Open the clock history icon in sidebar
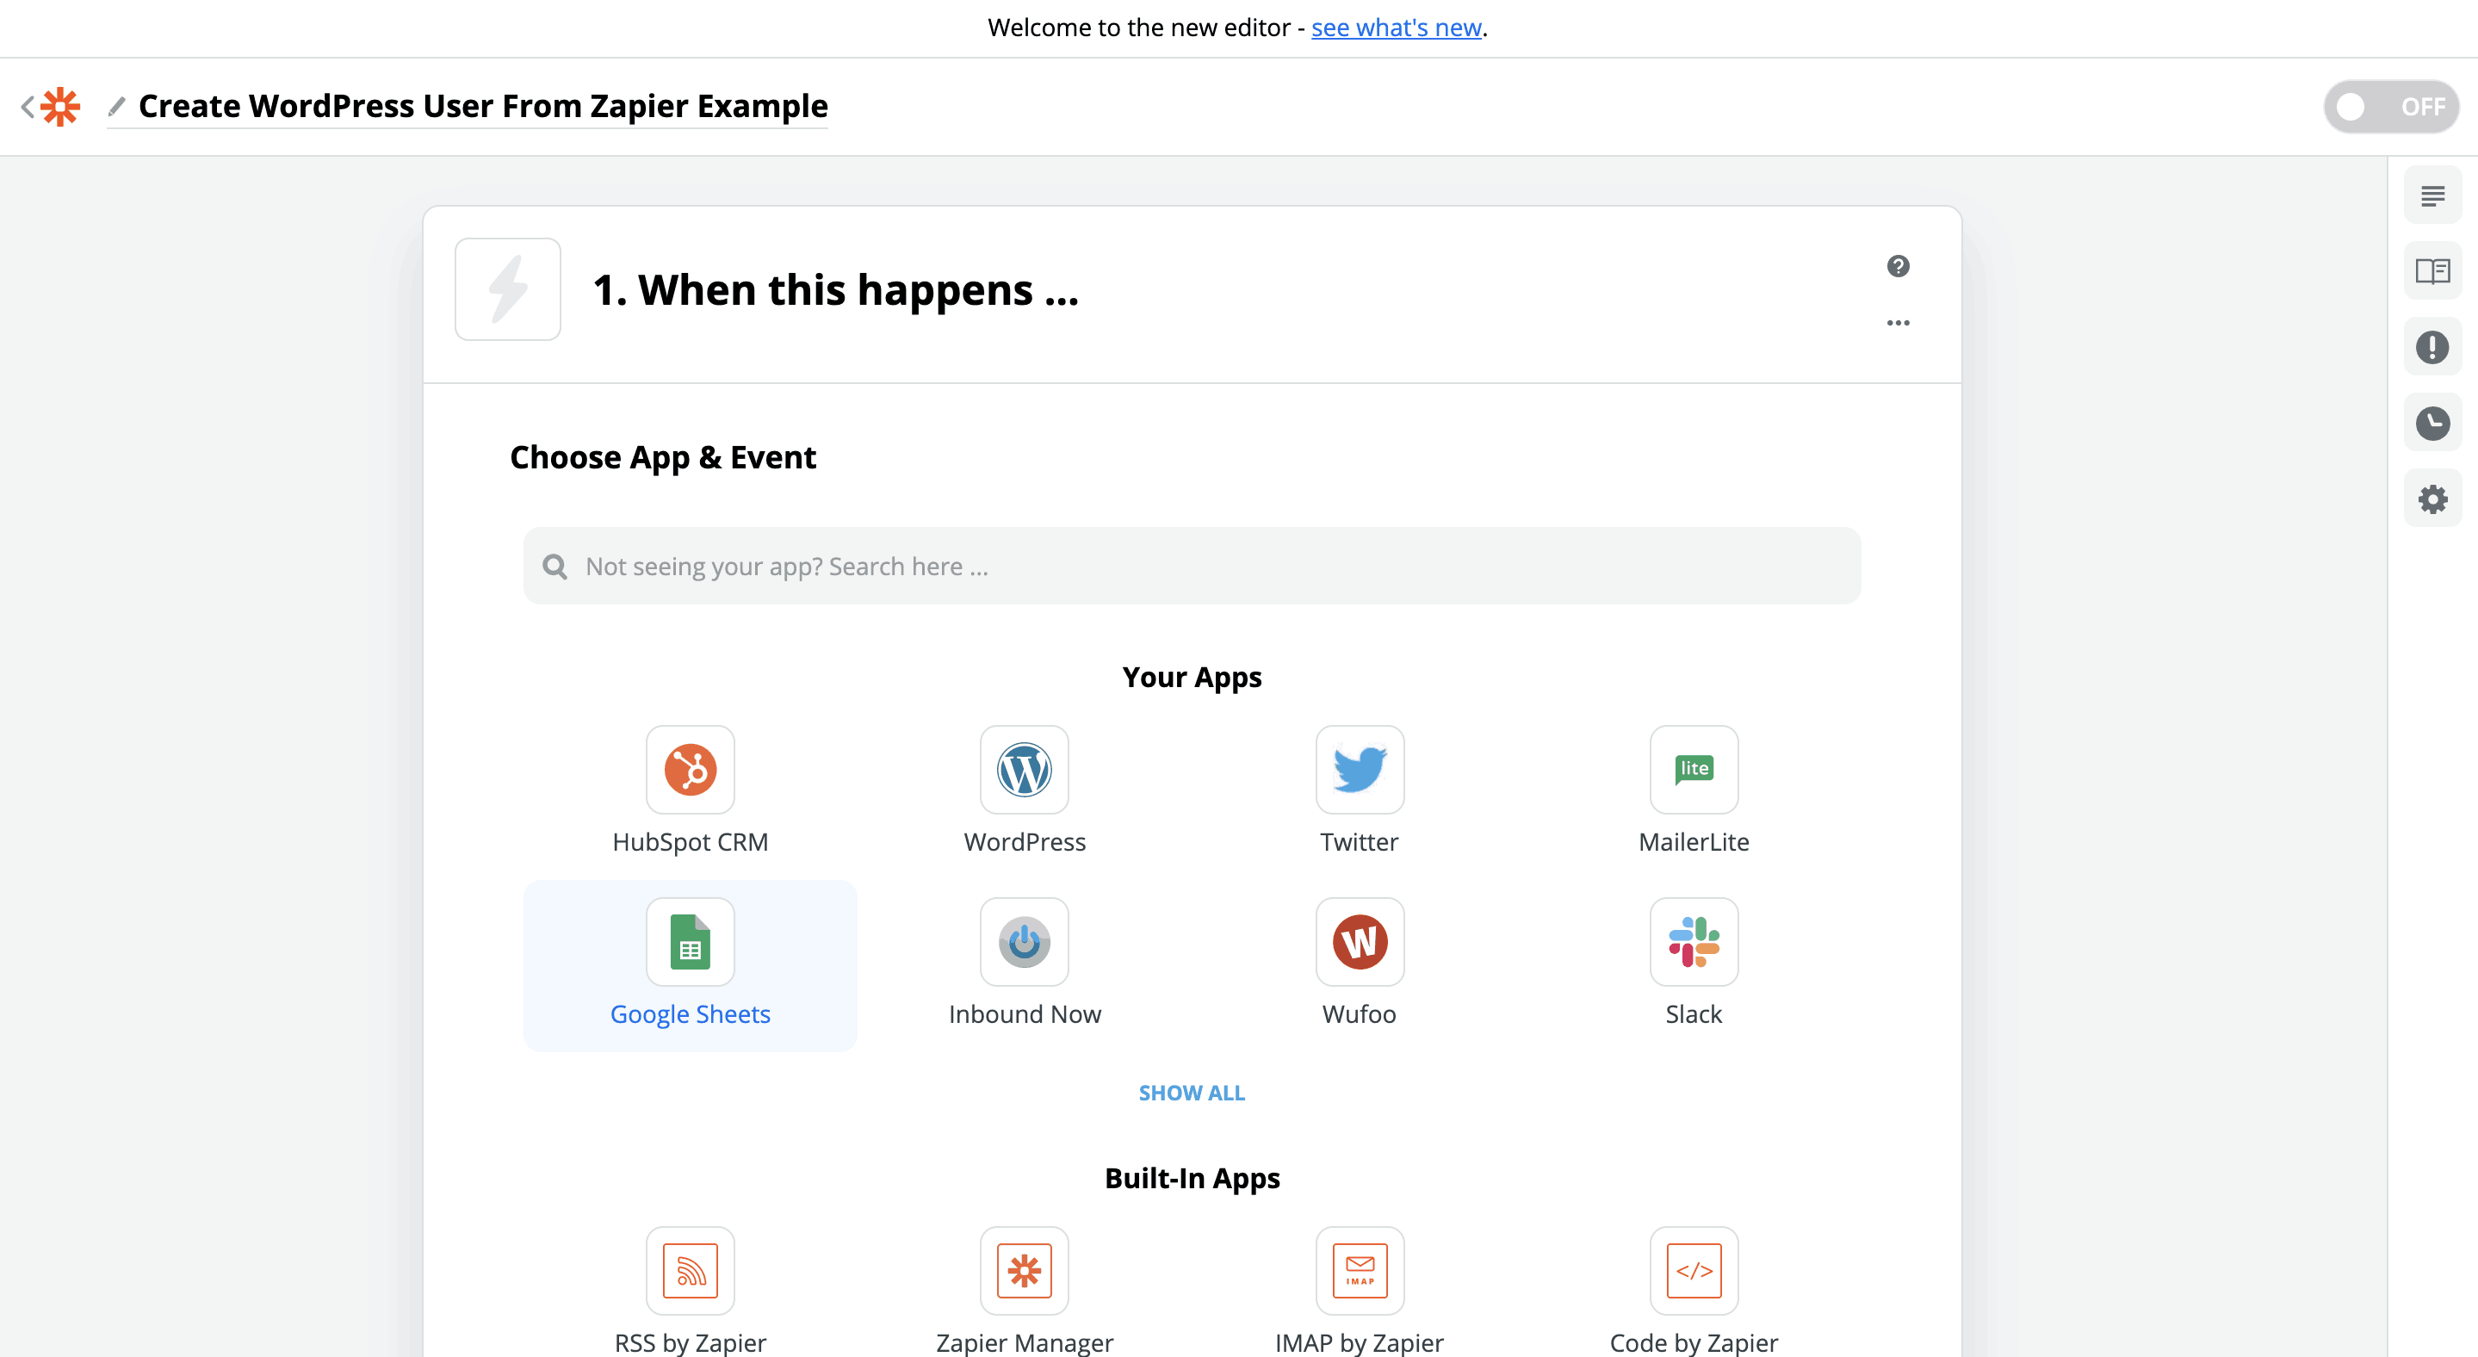2478x1357 pixels. pos(2432,422)
